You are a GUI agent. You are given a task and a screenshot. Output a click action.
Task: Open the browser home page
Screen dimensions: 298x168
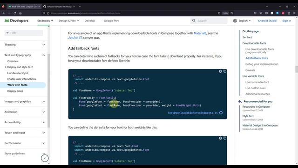click(x=20, y=13)
